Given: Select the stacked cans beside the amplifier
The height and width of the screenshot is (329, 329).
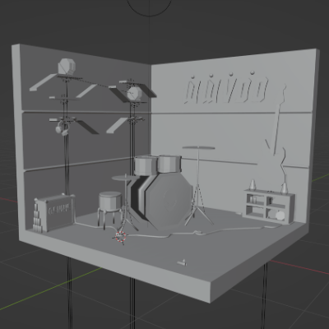Looking at the screenshot, I should [37, 220].
